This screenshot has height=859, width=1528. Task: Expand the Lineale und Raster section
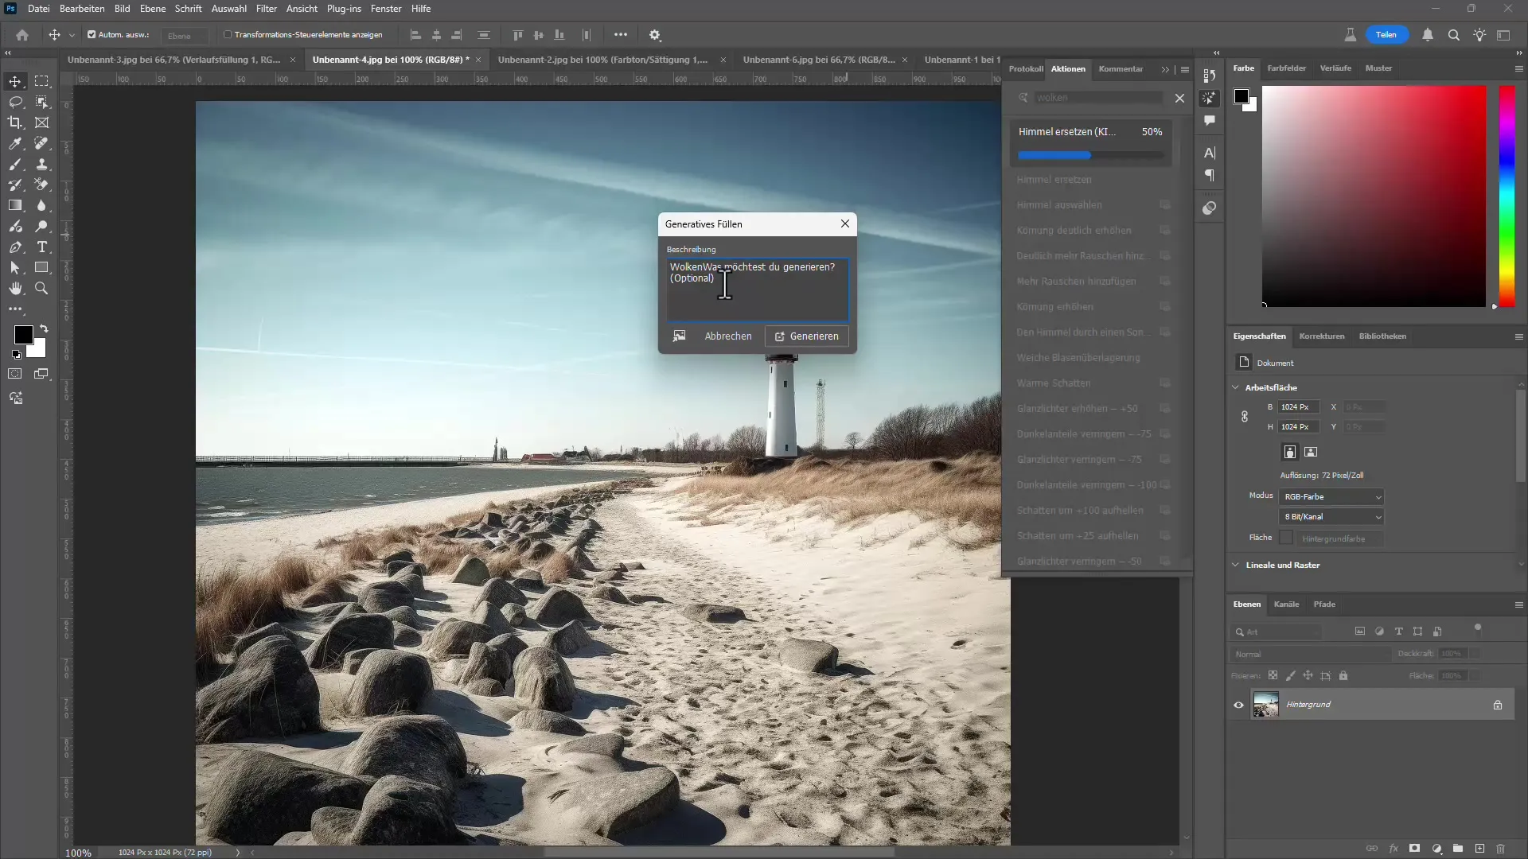(x=1236, y=565)
